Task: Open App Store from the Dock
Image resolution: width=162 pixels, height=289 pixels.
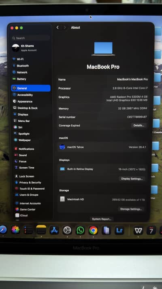Action: 54,230
